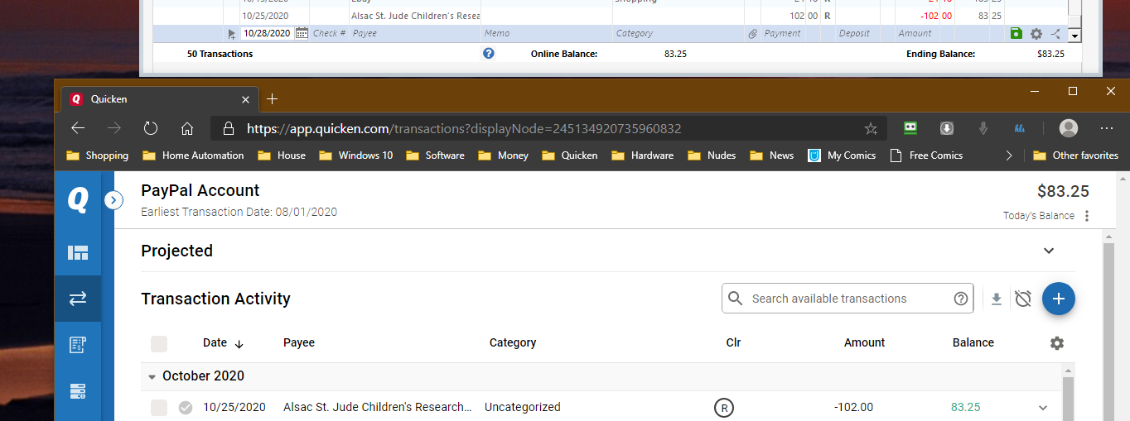Click the Clr column header
The image size is (1130, 421).
coord(733,342)
